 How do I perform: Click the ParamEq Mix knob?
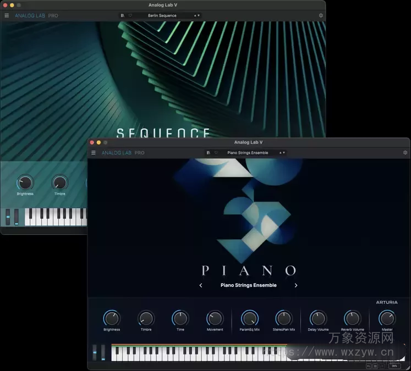pos(250,318)
